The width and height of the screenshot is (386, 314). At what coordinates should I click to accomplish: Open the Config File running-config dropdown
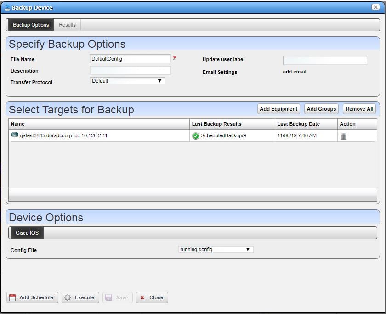tap(247, 249)
